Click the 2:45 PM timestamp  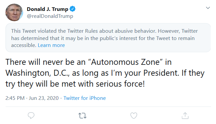pyautogui.click(x=15, y=98)
